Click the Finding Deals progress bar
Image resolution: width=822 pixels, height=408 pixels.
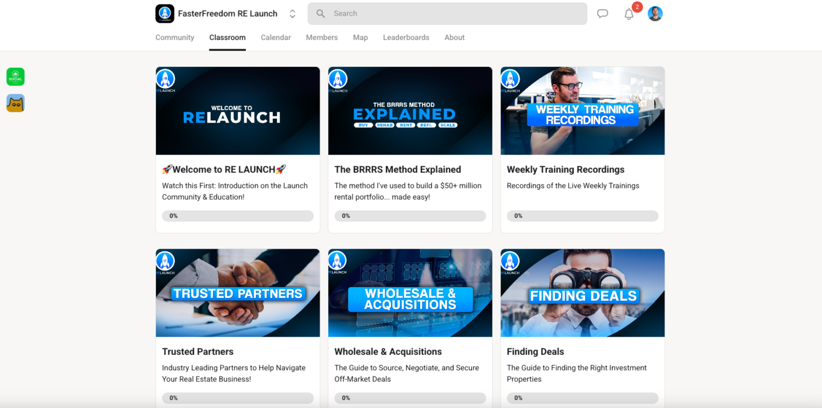pos(582,398)
